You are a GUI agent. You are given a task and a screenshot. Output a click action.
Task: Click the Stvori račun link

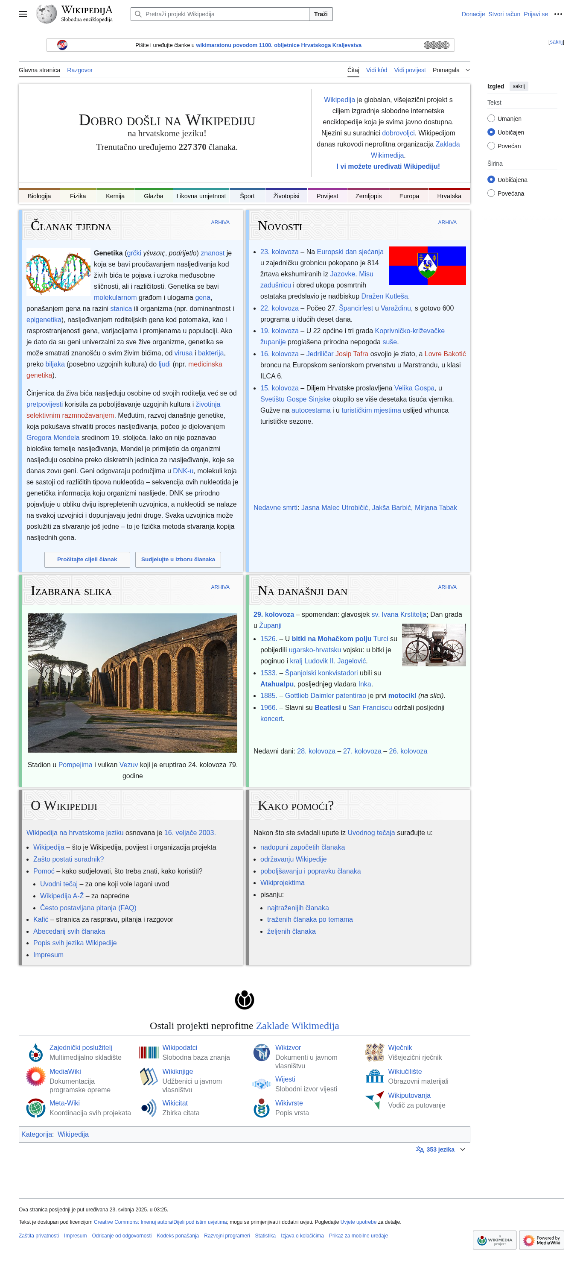504,14
